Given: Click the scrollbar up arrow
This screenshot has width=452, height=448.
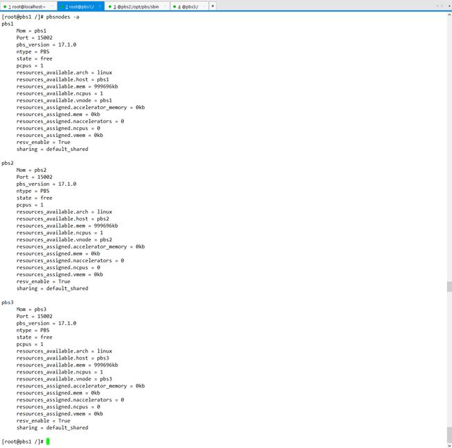Looking at the screenshot, I should point(449,15).
